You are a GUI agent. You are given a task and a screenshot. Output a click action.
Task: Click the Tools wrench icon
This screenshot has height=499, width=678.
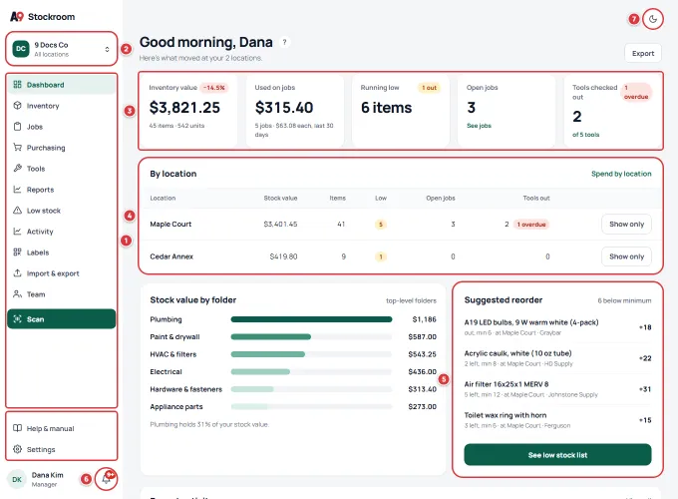pyautogui.click(x=17, y=168)
